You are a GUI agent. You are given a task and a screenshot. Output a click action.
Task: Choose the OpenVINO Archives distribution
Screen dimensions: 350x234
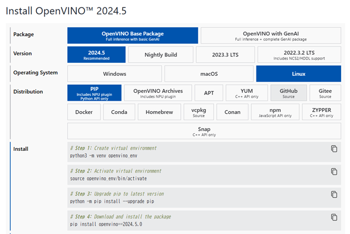tap(158, 93)
